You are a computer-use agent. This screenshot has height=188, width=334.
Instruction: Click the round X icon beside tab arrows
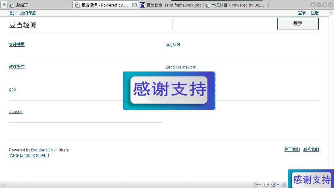pyautogui.click(x=331, y=5)
